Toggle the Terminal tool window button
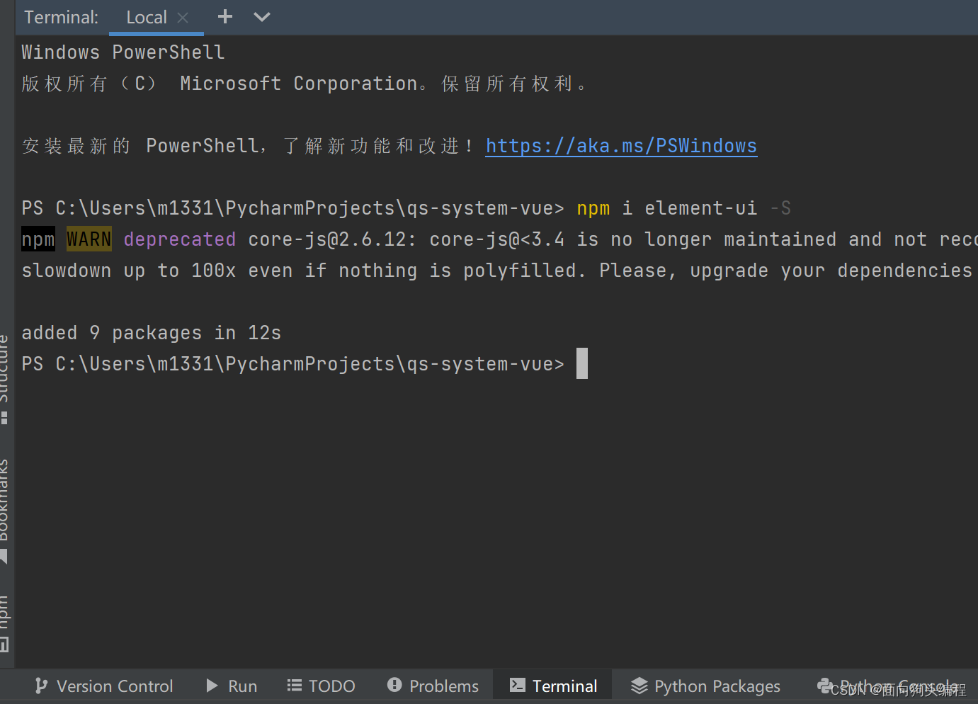Image resolution: width=978 pixels, height=704 pixels. click(x=553, y=686)
